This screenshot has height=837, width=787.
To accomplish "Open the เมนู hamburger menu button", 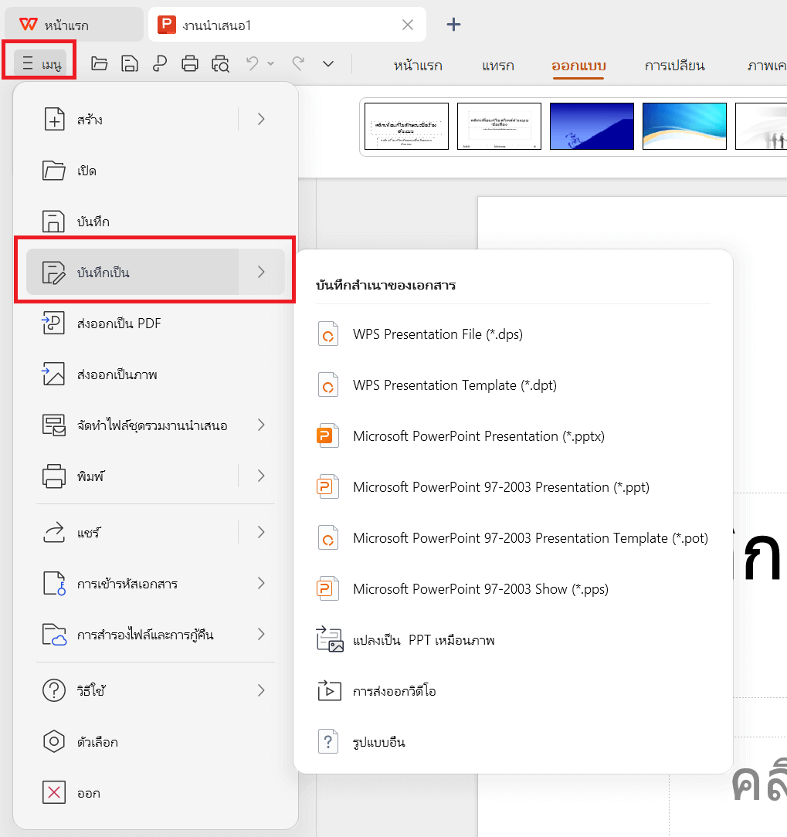I will (x=41, y=64).
